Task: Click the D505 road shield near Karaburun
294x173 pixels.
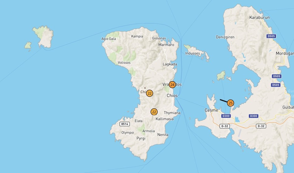Action: coord(271,36)
